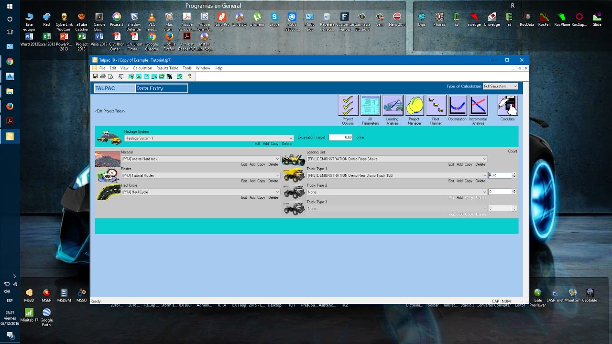Expand the Roster dropdown
Viewport: 612px width, 344px height.
(277, 175)
